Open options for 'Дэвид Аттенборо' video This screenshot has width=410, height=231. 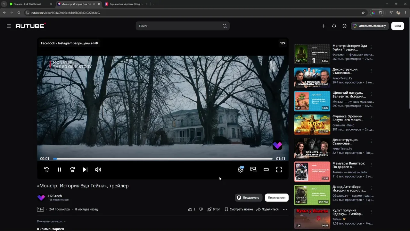click(x=371, y=188)
